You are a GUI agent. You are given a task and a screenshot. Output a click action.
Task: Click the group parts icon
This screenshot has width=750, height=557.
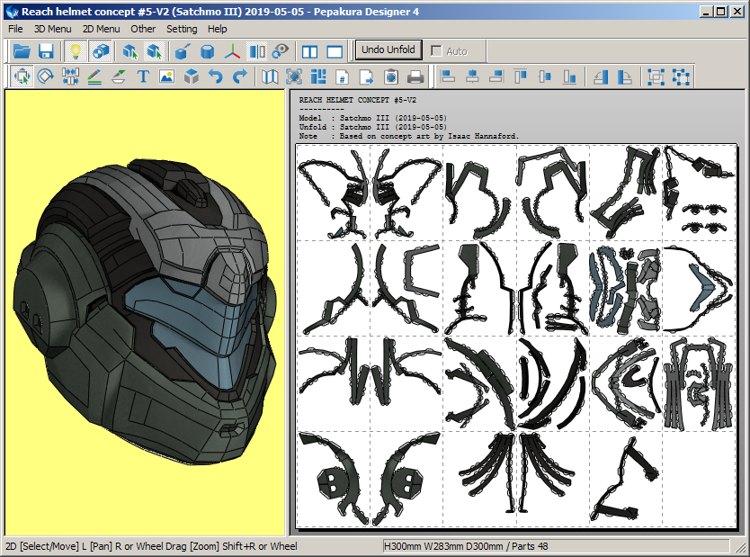click(x=656, y=76)
